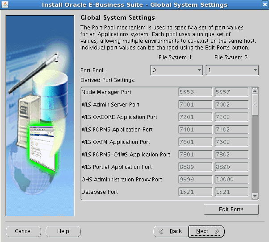Click the 'Port Pool:' label
Screen dimensions: 269x242
[x=92, y=70]
